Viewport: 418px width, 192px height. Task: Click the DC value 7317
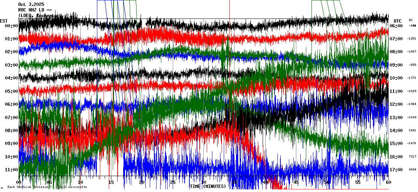412,157
